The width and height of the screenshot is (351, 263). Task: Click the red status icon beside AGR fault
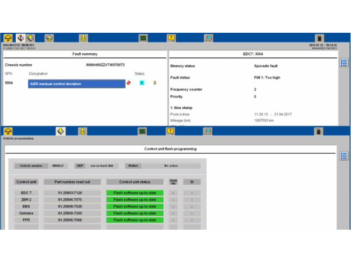pos(129,83)
